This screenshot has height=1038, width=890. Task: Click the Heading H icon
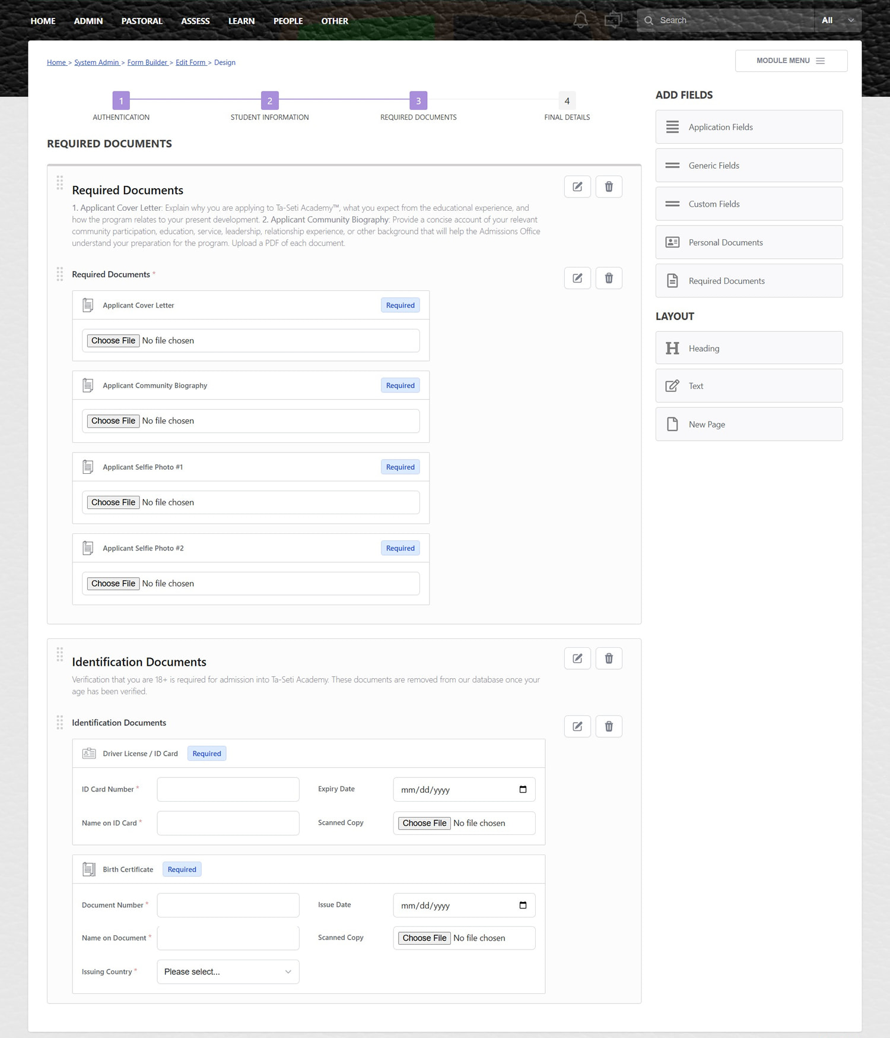coord(672,348)
